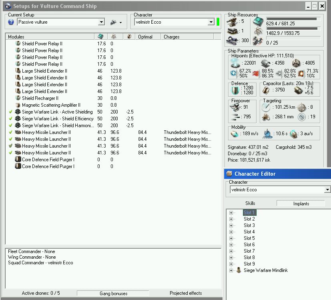Click the turret hardpoints icon in Ship Resources
The image size is (331, 300).
pyautogui.click(x=233, y=22)
